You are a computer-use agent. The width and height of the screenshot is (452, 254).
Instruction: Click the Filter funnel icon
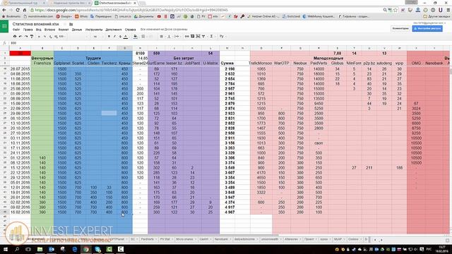203,36
